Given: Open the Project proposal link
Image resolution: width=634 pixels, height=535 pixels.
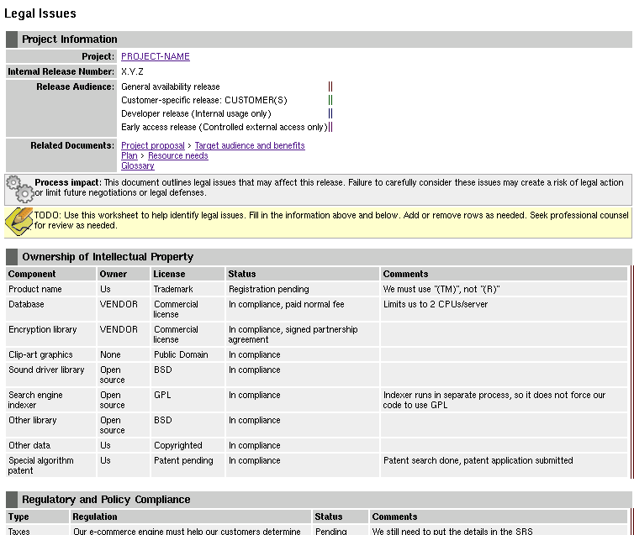Looking at the screenshot, I should (x=153, y=145).
